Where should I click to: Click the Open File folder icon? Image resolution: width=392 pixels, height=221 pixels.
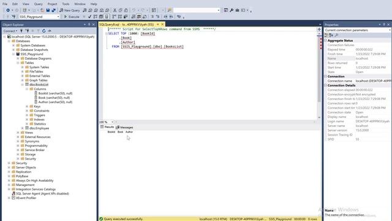pos(42,10)
